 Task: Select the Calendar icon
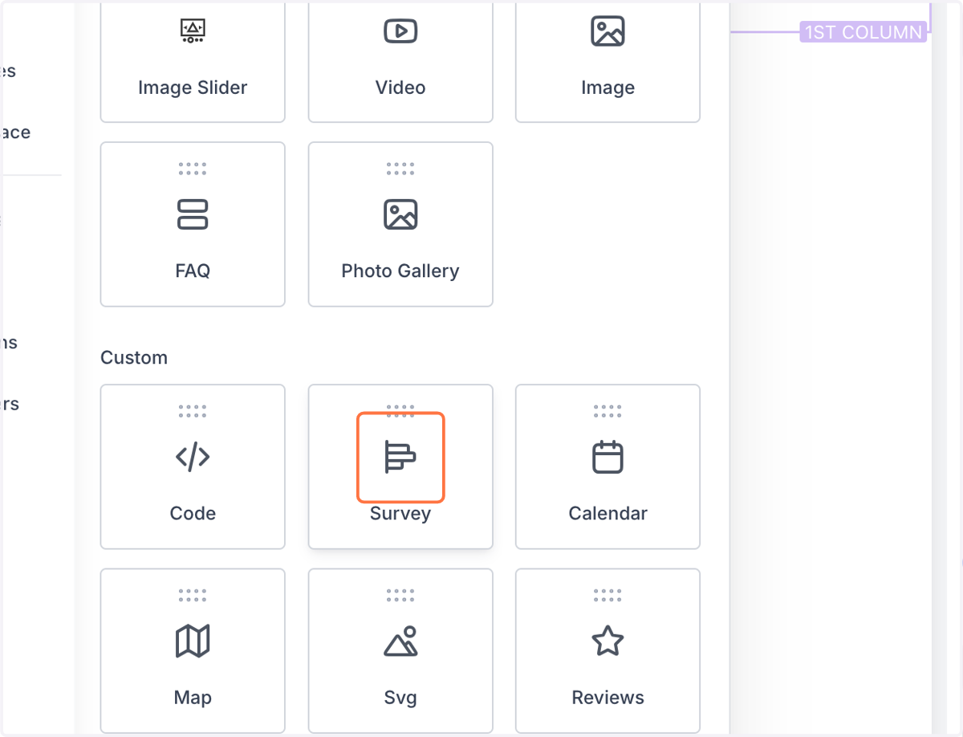click(607, 457)
